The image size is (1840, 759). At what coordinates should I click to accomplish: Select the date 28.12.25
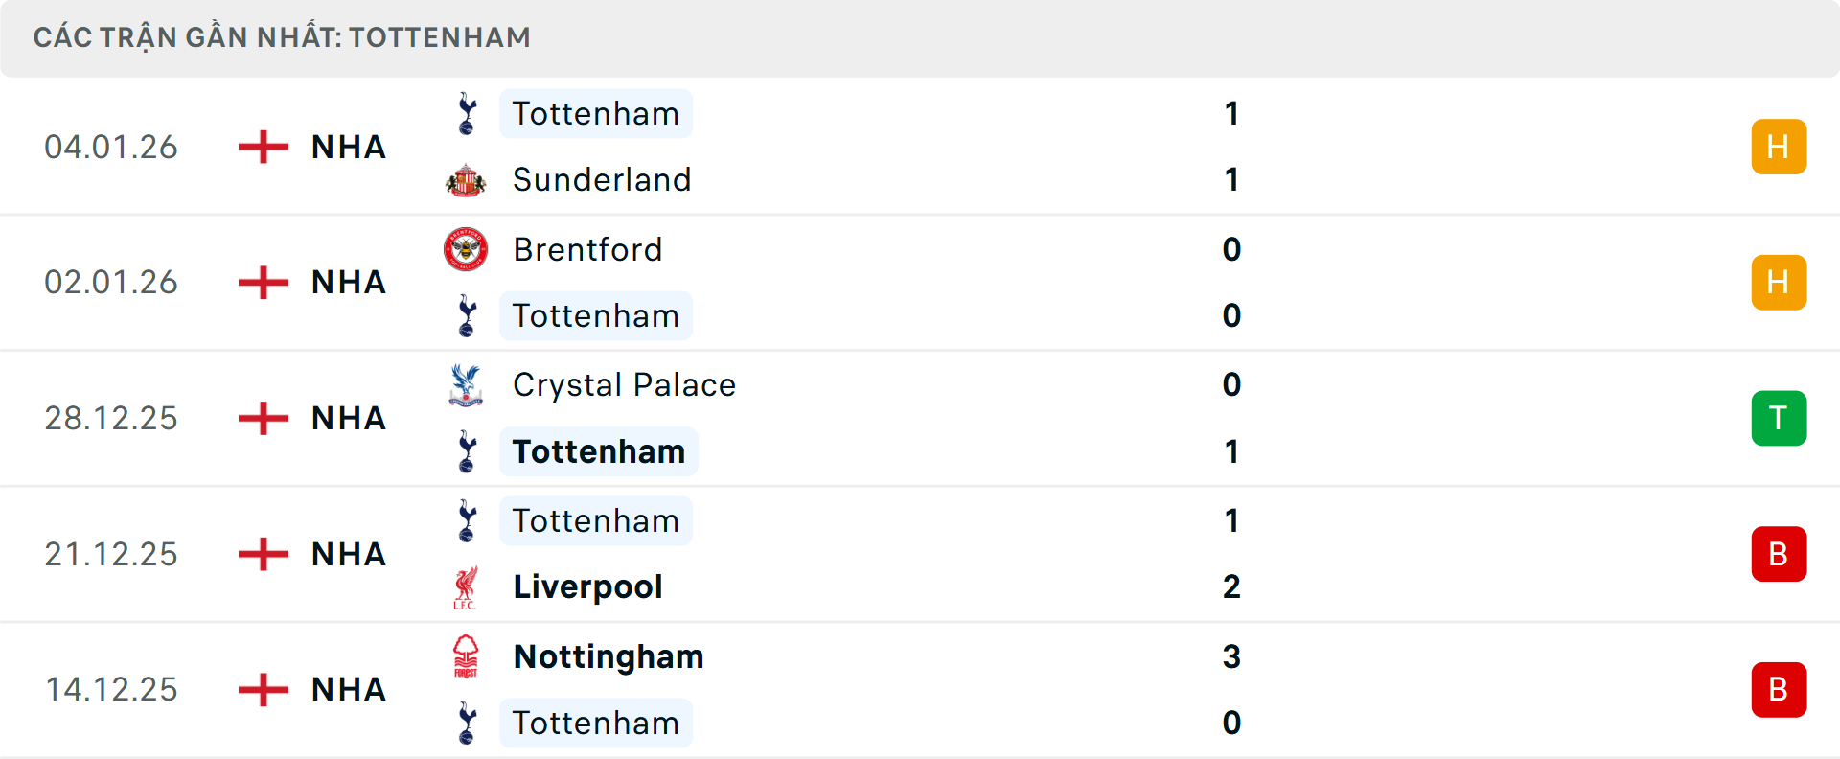pos(111,418)
